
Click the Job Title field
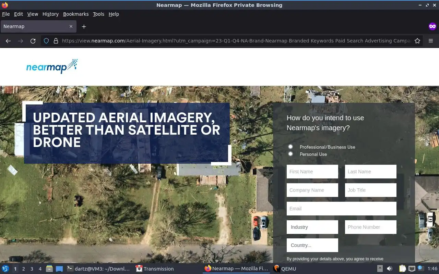click(x=371, y=190)
